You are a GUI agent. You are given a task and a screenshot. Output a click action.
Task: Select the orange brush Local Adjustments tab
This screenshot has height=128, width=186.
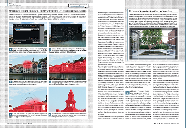[33, 25]
